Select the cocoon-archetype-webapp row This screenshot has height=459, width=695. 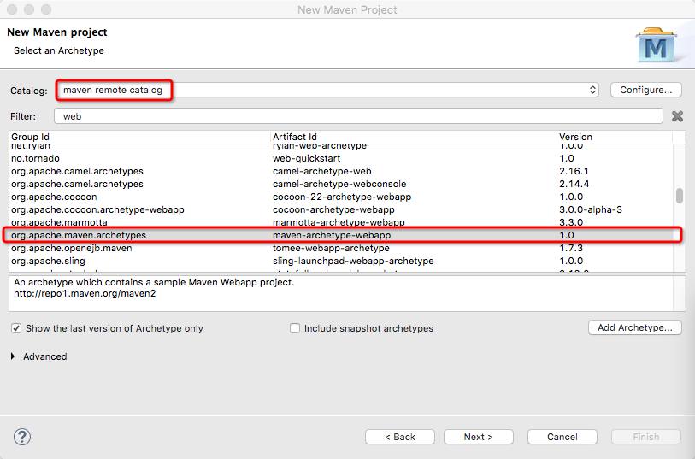point(341,209)
